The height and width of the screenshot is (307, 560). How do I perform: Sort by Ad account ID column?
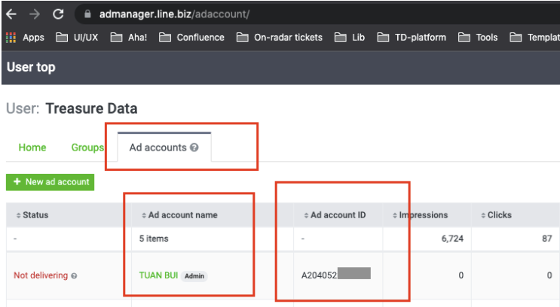click(334, 215)
